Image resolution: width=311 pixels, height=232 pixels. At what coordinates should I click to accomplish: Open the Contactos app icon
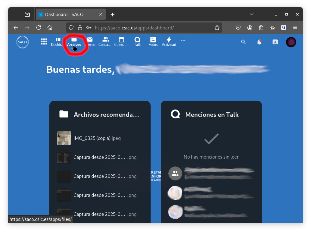(105, 42)
